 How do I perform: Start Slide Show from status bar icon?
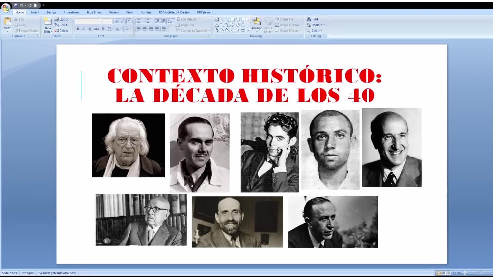(449, 273)
